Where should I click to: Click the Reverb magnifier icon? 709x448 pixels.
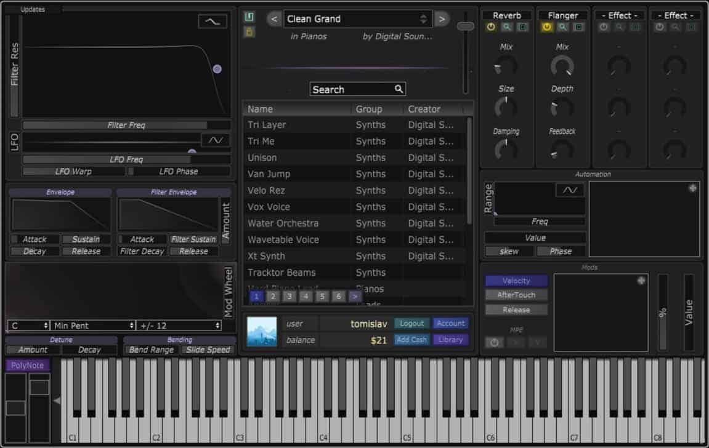pyautogui.click(x=507, y=27)
